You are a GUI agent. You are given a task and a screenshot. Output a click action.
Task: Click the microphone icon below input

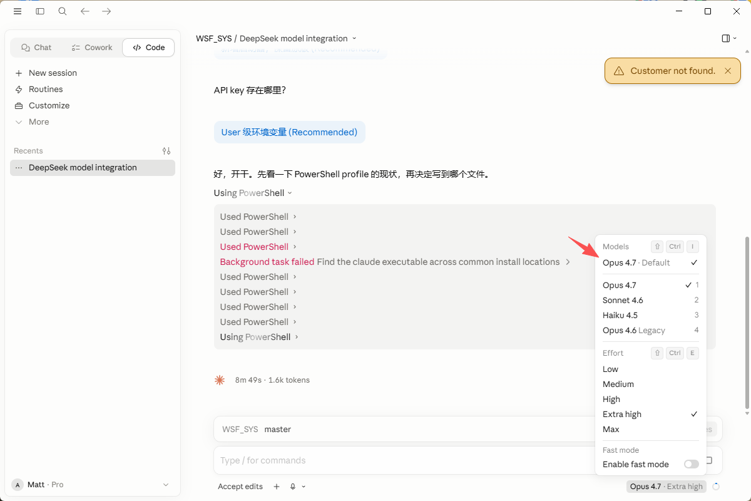[x=293, y=487]
